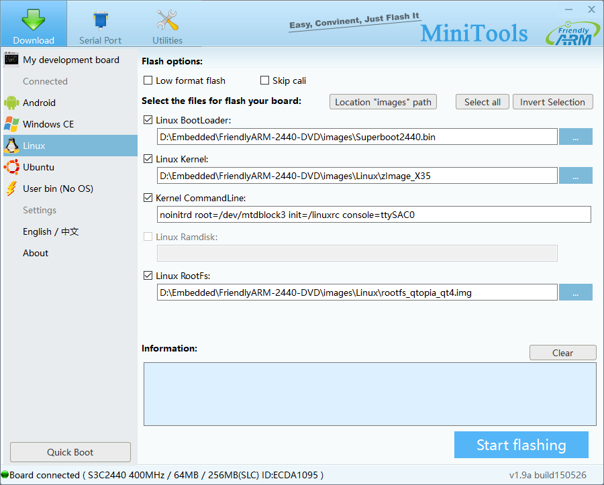604x485 pixels.
Task: Select Windows CE in the sidebar
Action: click(70, 124)
